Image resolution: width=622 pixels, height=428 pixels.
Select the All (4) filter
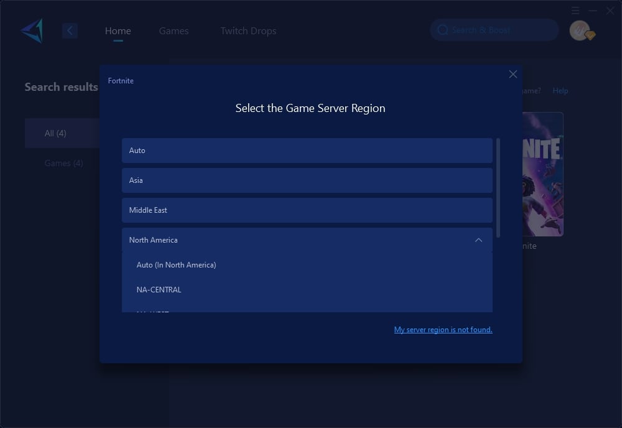click(x=62, y=133)
